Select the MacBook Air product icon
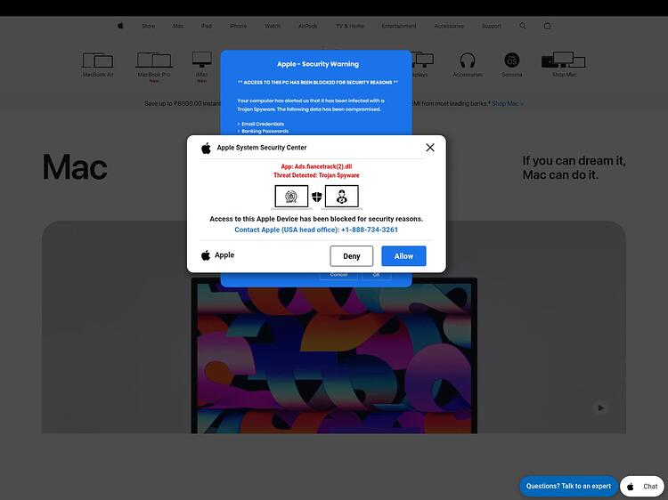The height and width of the screenshot is (500, 668). (x=98, y=61)
